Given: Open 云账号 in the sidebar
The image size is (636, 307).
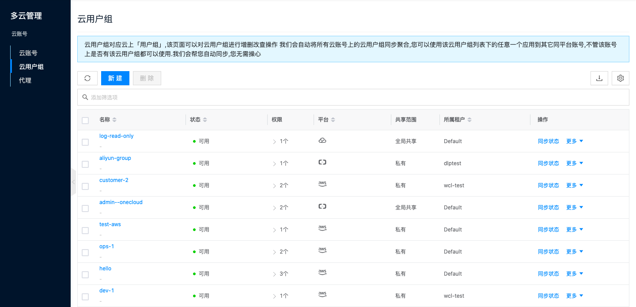Looking at the screenshot, I should 28,53.
